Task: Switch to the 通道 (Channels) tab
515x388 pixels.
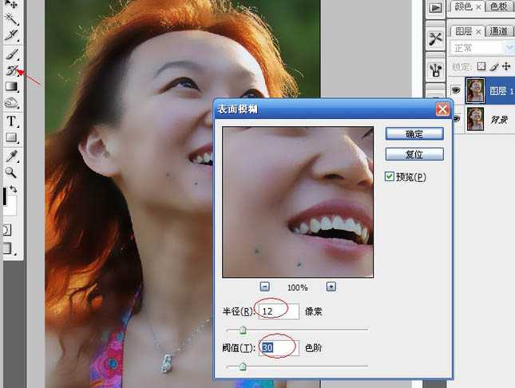Action: pyautogui.click(x=499, y=31)
